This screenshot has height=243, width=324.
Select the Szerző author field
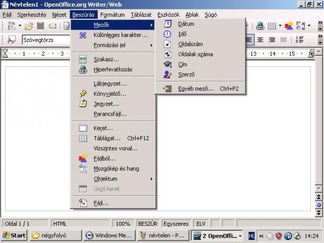coord(200,74)
